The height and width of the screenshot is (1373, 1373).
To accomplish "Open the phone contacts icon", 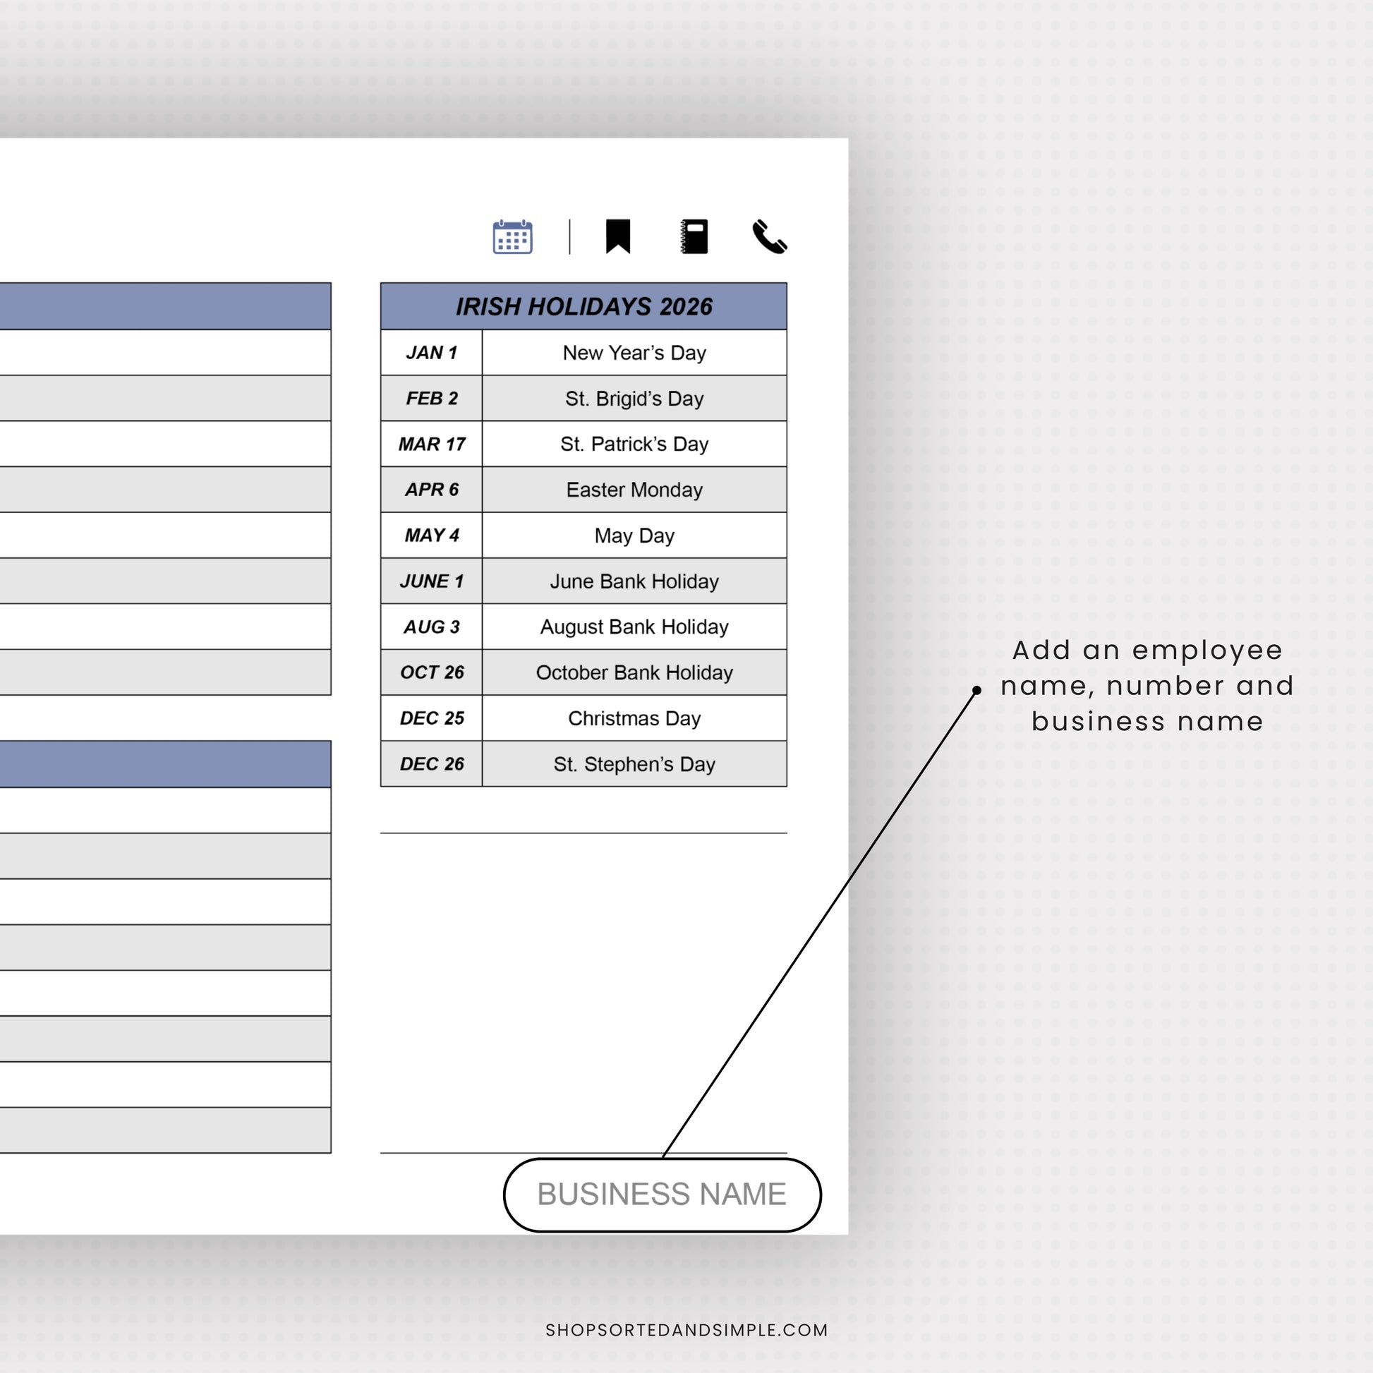I will tap(770, 236).
